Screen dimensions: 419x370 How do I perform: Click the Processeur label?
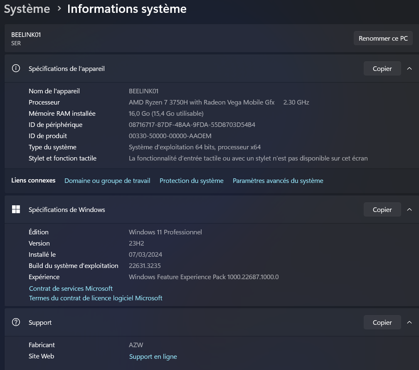pyautogui.click(x=44, y=102)
